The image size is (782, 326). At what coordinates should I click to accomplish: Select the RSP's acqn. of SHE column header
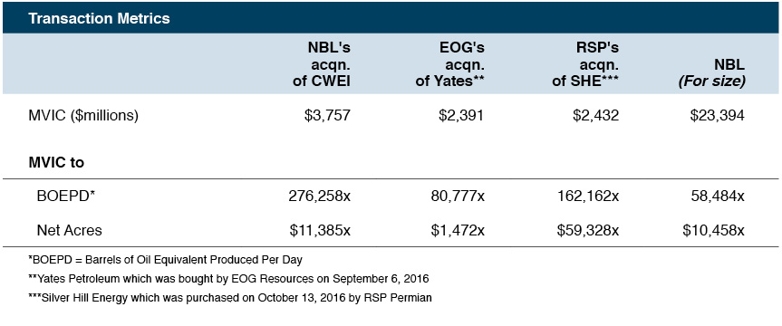pyautogui.click(x=585, y=65)
